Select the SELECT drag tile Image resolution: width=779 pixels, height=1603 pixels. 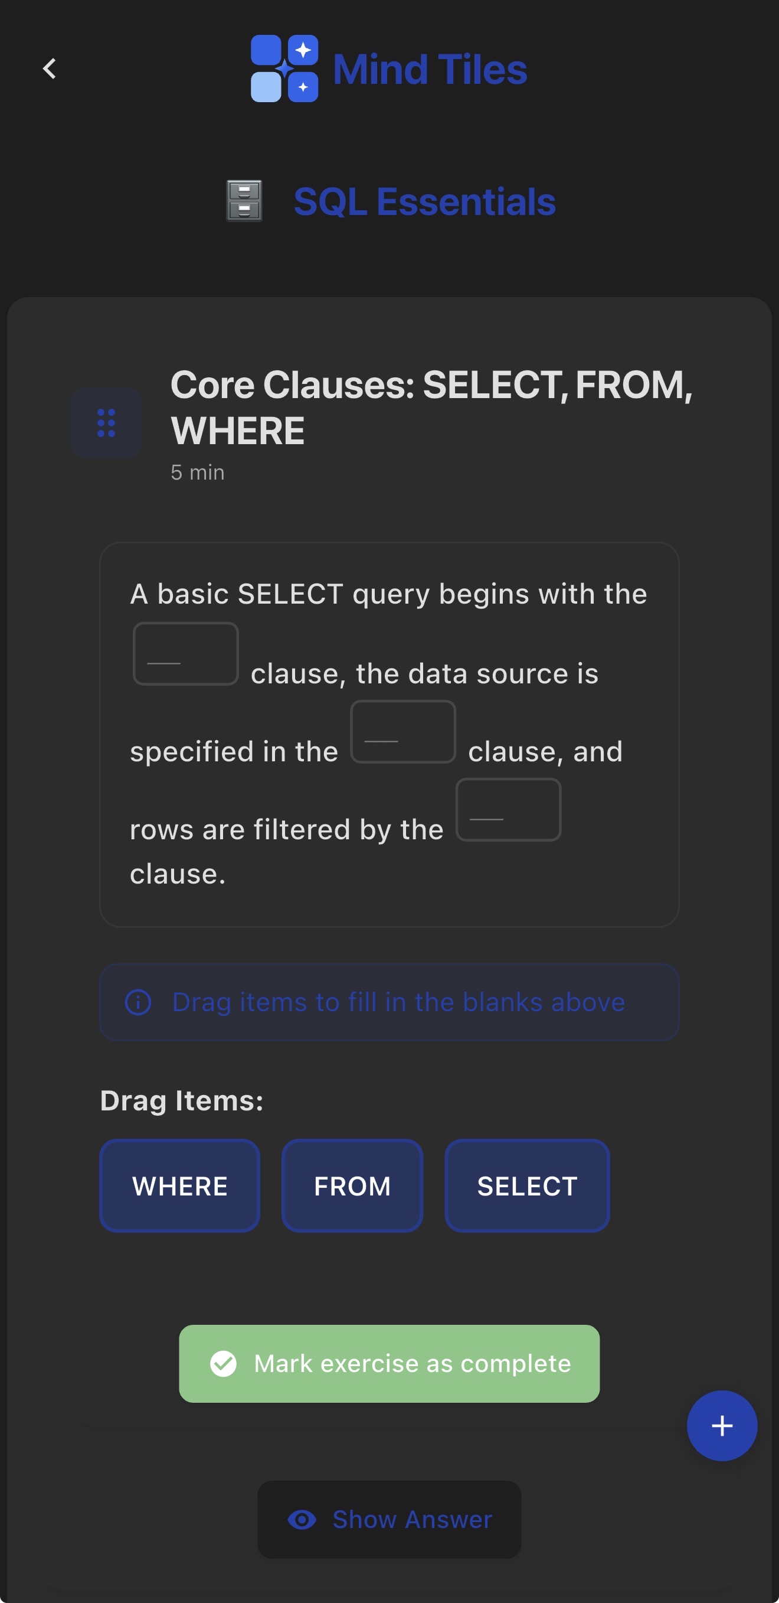[526, 1185]
